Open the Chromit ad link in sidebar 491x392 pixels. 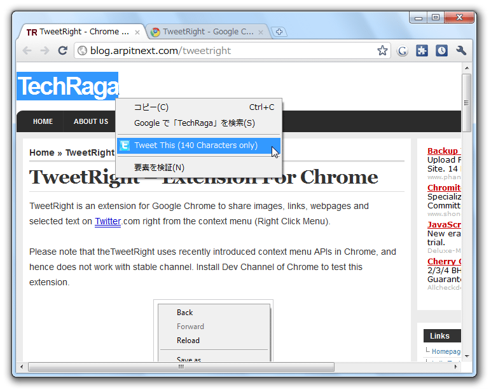444,187
